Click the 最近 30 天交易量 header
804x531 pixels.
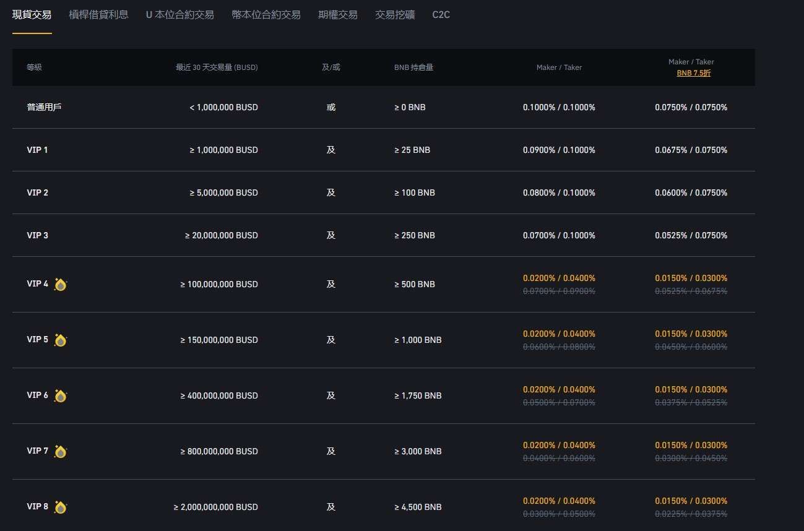click(x=217, y=67)
